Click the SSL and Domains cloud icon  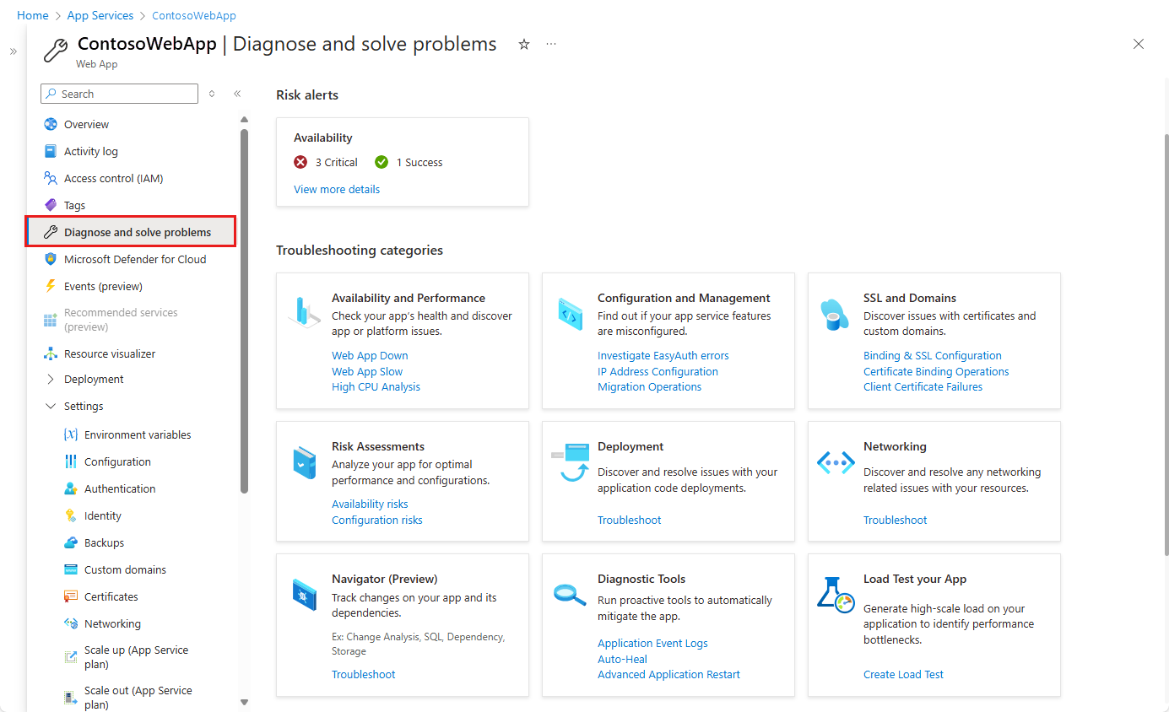click(835, 315)
